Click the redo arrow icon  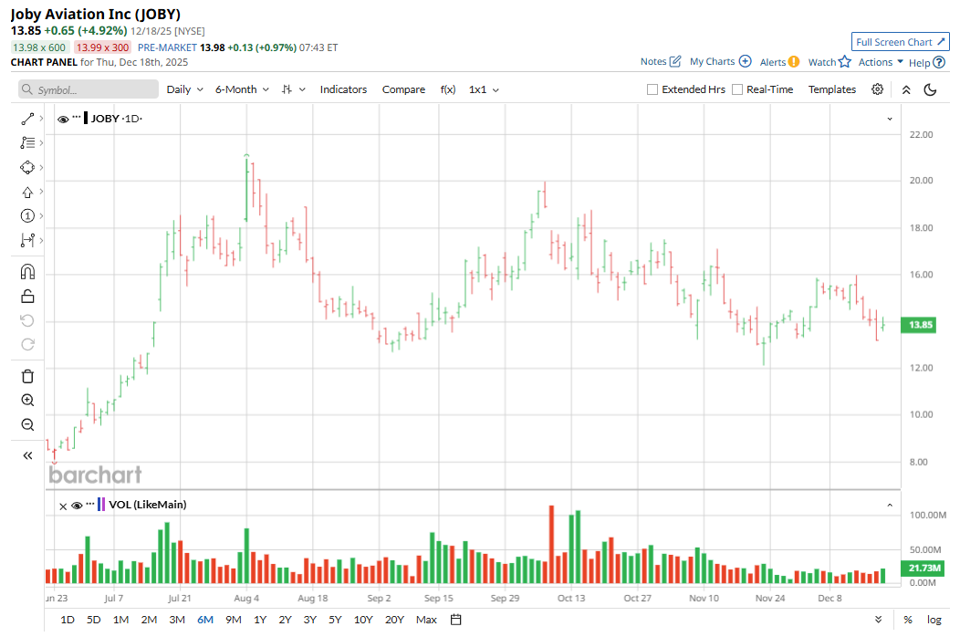(x=27, y=344)
